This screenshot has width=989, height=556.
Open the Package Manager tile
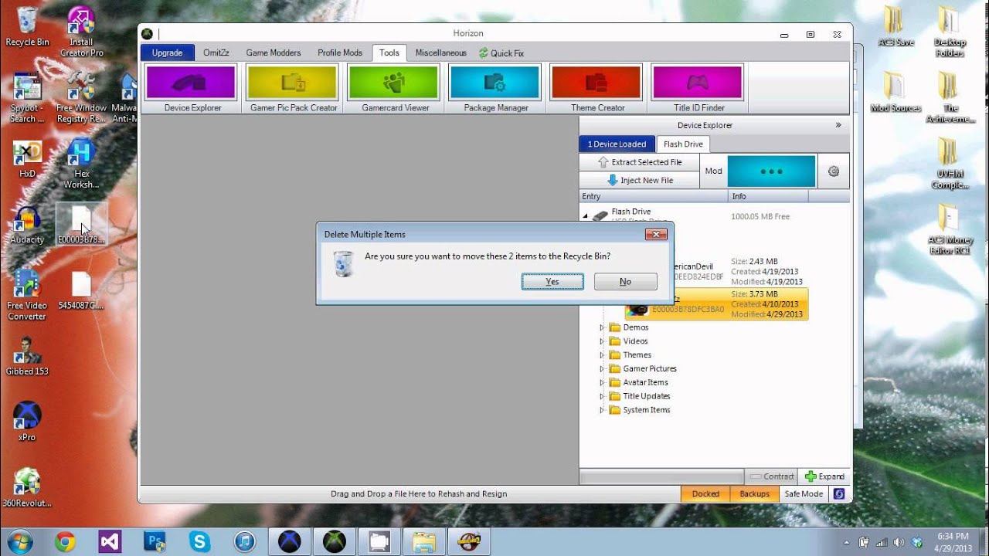(496, 89)
